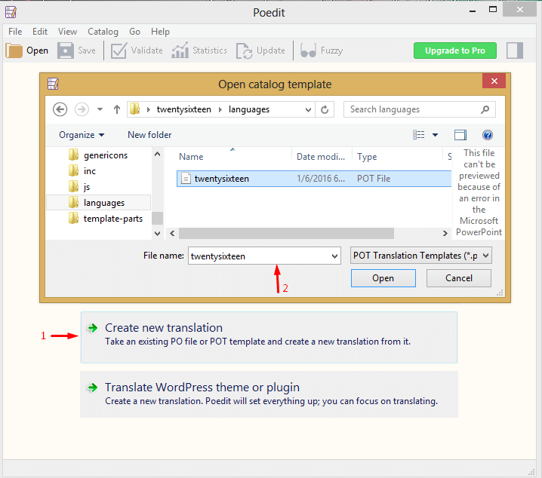Screen dimensions: 542x478
Task: Go up one folder level arrow
Action: [117, 109]
